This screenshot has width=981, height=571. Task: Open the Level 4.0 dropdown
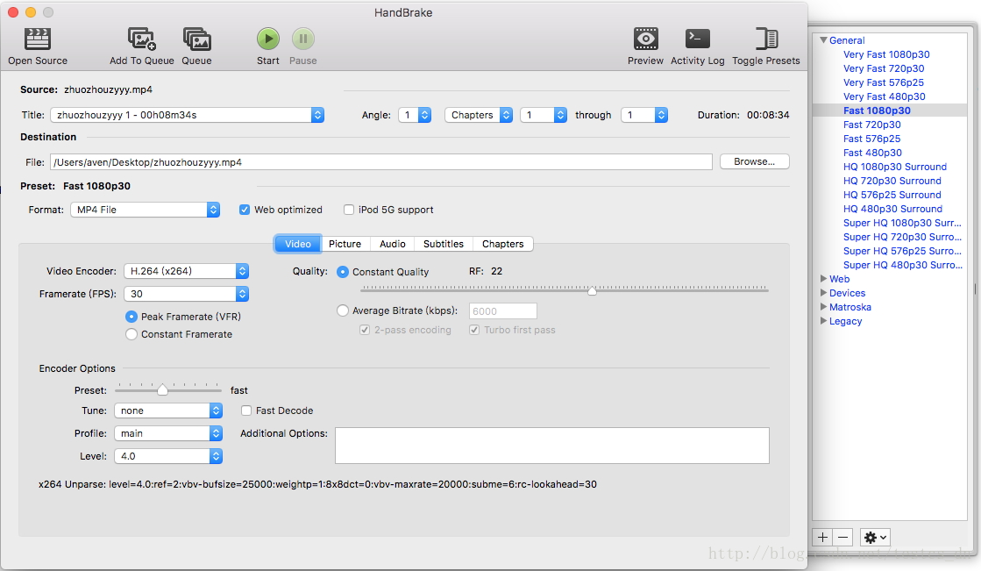[168, 456]
